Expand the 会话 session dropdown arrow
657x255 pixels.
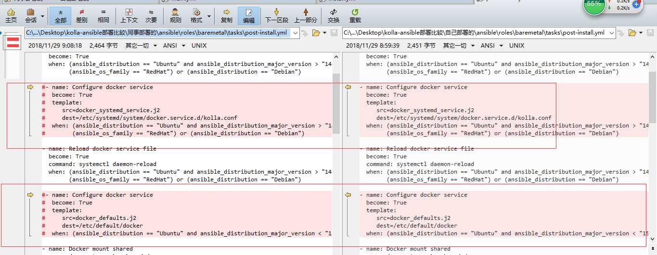[x=43, y=16]
